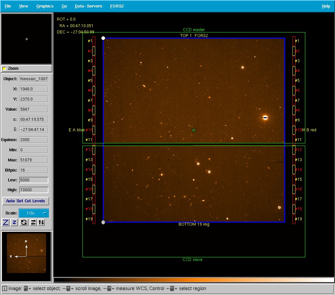Click the small z zoom-out icon

[14, 223]
